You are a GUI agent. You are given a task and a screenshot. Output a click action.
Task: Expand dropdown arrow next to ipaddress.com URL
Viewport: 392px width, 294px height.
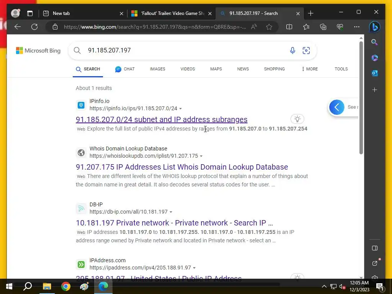coord(194,268)
